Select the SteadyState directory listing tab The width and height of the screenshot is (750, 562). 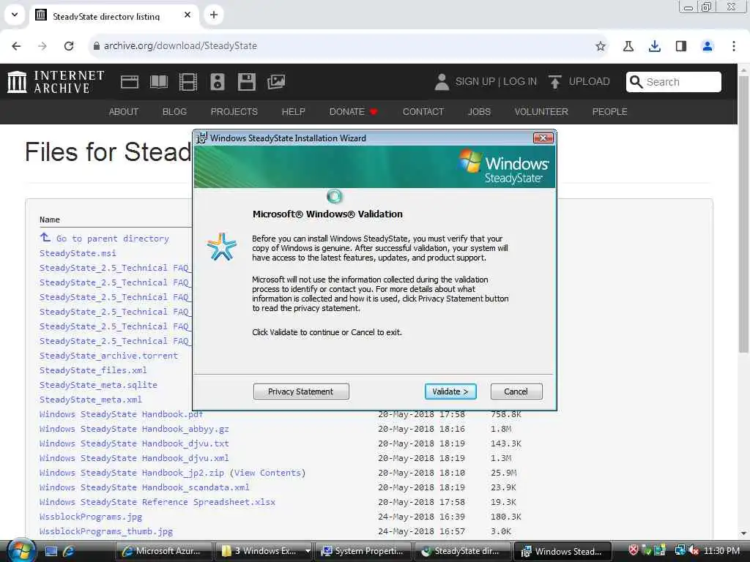point(114,16)
